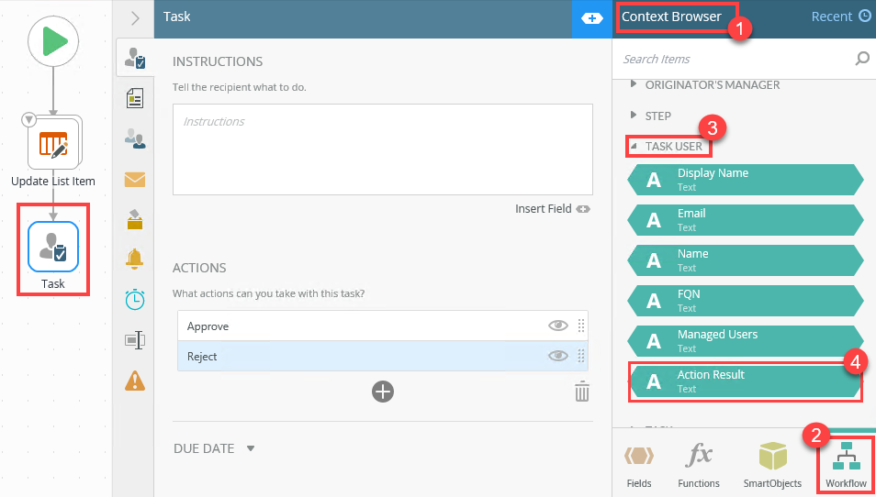Image resolution: width=876 pixels, height=497 pixels.
Task: Delete selected action with trash icon
Action: point(581,392)
